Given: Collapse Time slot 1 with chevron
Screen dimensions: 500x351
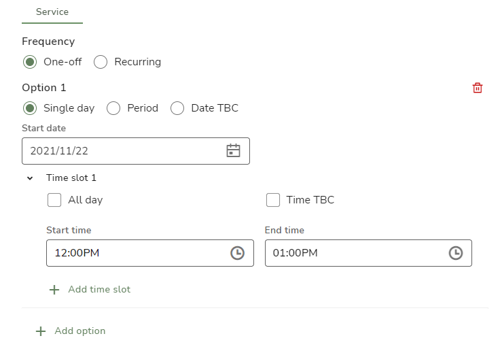Looking at the screenshot, I should [x=30, y=178].
